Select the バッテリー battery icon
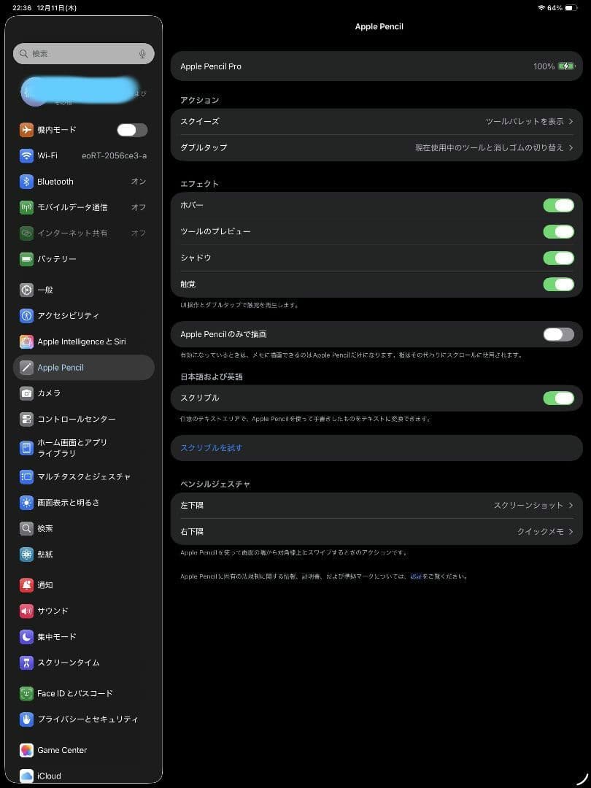Image resolution: width=591 pixels, height=788 pixels. click(24, 258)
